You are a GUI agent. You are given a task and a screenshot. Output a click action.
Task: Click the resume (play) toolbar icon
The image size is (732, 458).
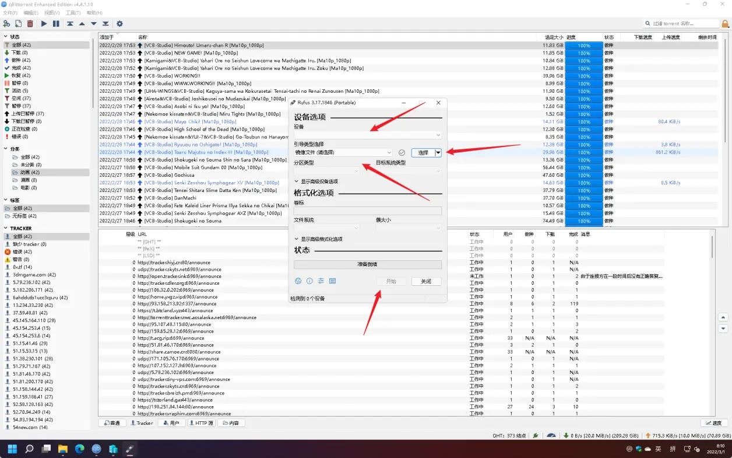tap(44, 24)
